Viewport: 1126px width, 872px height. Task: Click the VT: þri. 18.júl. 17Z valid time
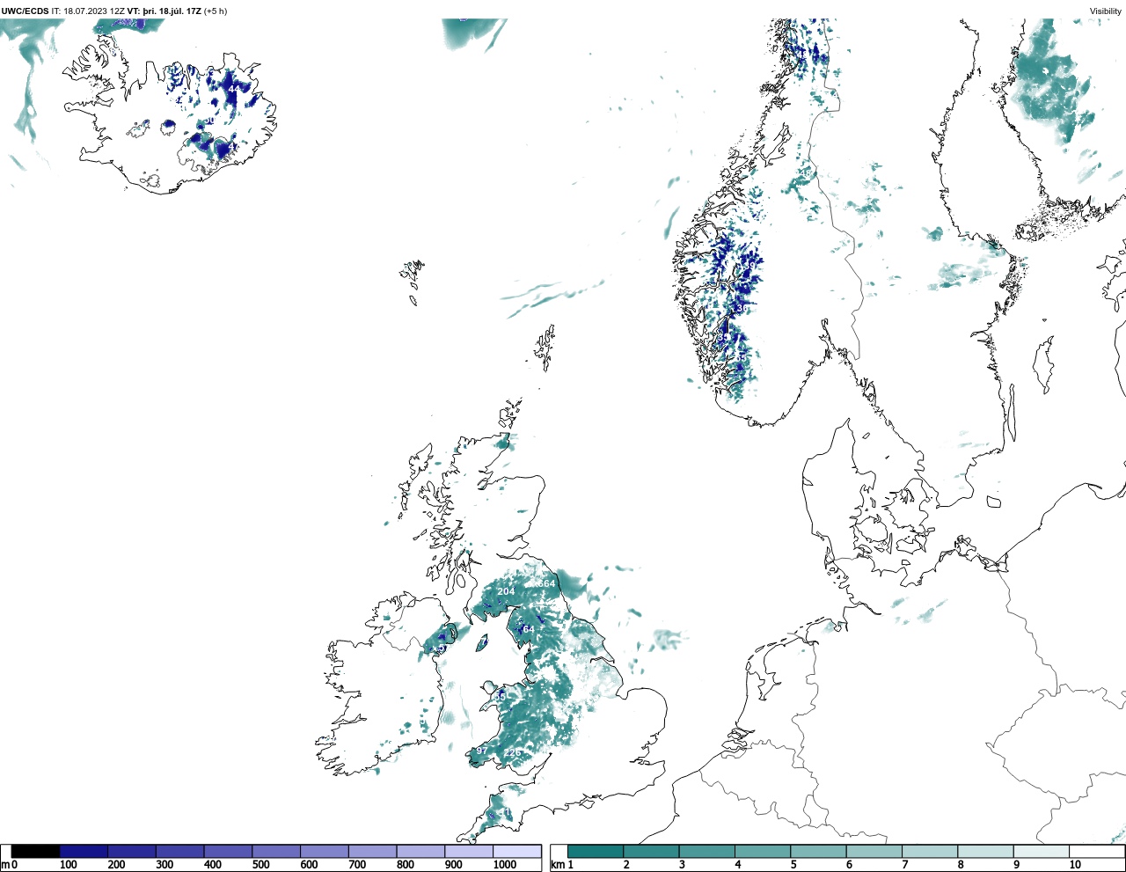164,11
